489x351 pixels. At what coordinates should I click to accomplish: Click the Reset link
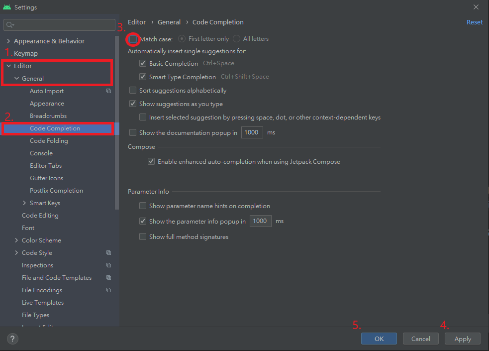tap(475, 22)
